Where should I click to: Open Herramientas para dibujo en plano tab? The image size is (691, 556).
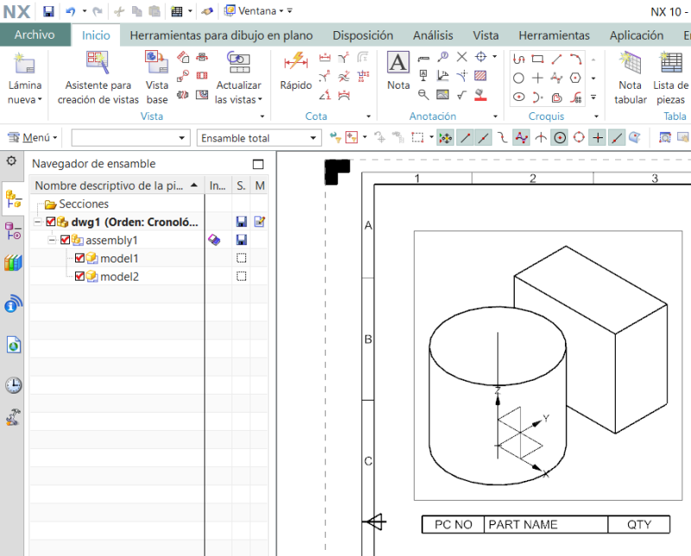[221, 35]
